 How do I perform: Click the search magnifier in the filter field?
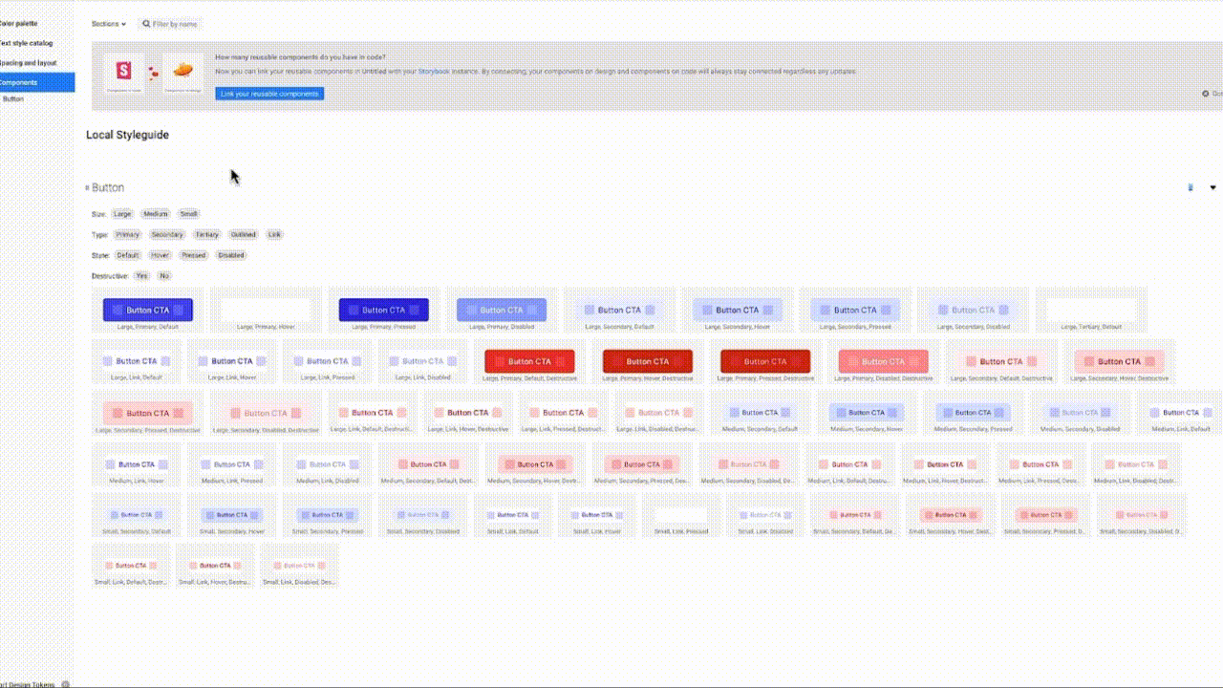point(144,24)
